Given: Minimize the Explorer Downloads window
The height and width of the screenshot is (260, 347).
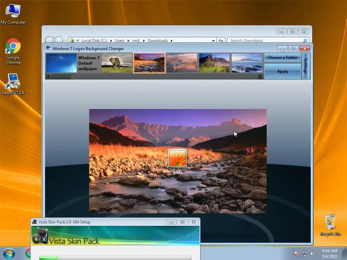Looking at the screenshot, I should (x=281, y=31).
